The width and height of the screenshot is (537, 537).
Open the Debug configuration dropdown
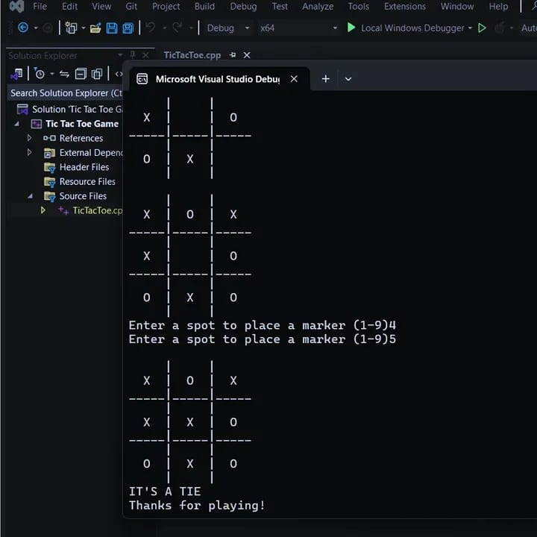pyautogui.click(x=228, y=28)
